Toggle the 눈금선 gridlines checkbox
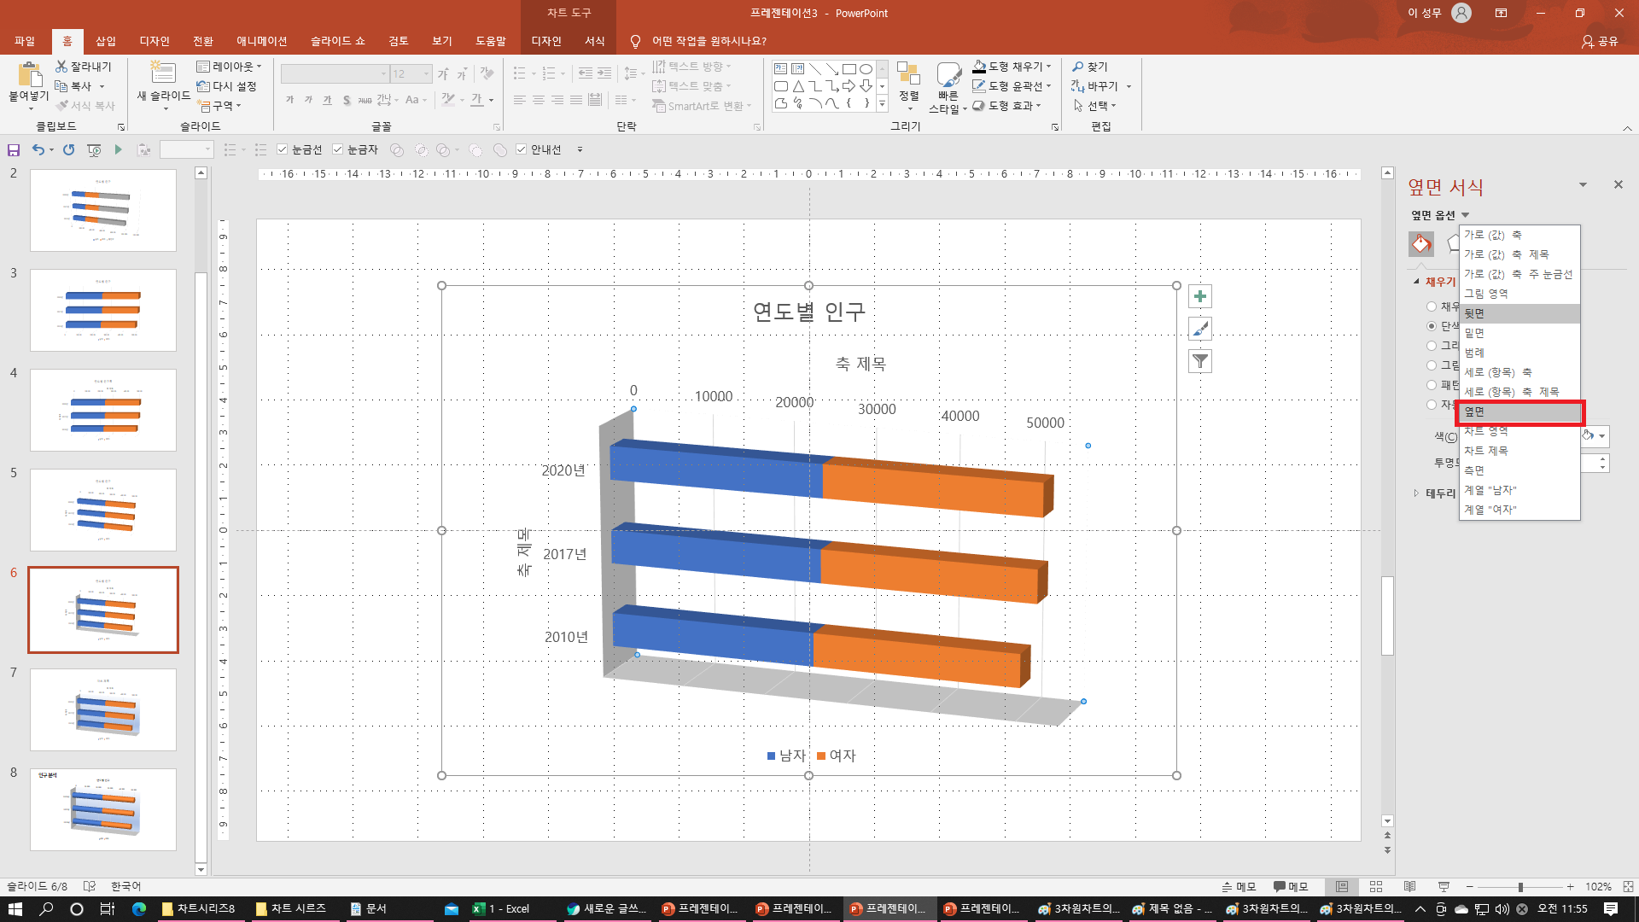Screen dimensions: 1639x922 [283, 149]
